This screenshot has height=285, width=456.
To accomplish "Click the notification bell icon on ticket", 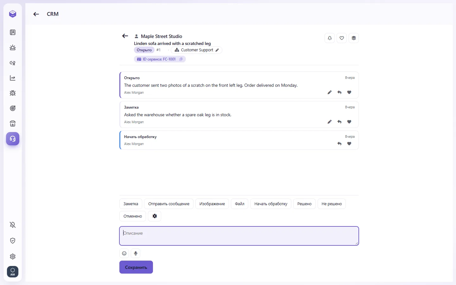I will tap(330, 38).
